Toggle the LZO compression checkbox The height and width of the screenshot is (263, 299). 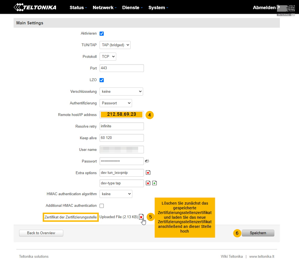point(102,80)
